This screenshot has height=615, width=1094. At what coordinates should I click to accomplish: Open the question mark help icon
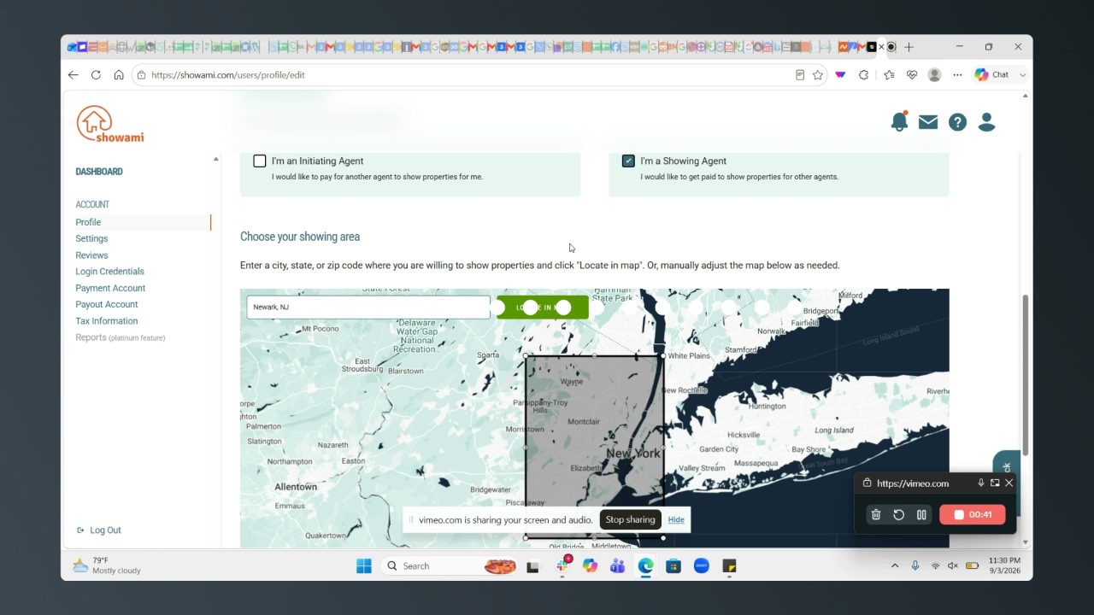pyautogui.click(x=957, y=122)
